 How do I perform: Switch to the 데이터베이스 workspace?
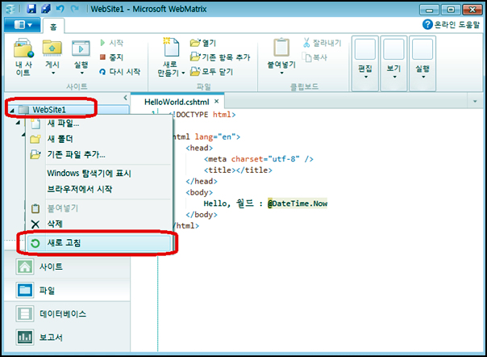(67, 313)
